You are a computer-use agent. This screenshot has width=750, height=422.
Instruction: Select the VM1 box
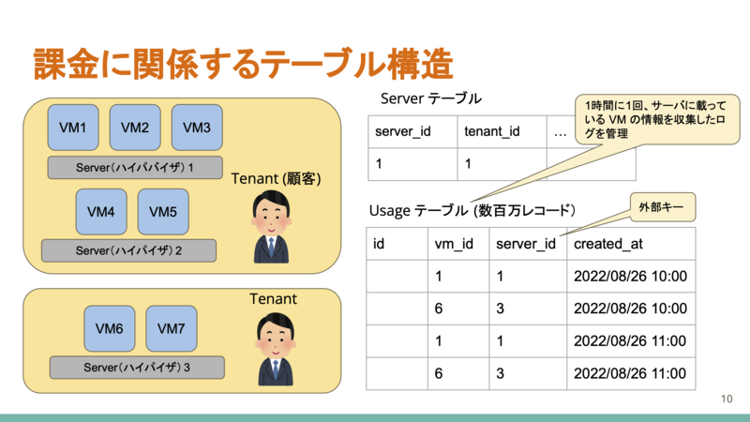[73, 128]
